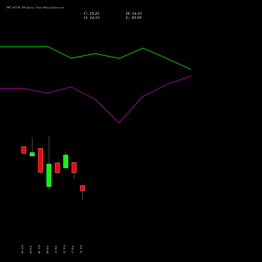Select the 06 Feb date label
The width and height of the screenshot is (262, 262).
39,249
